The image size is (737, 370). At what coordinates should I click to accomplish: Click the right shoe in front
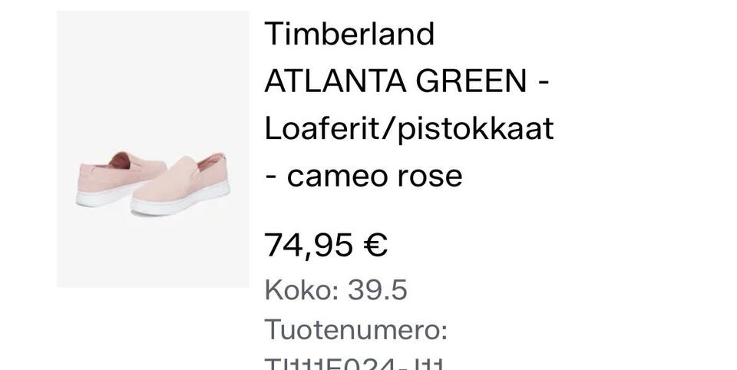pos(180,185)
